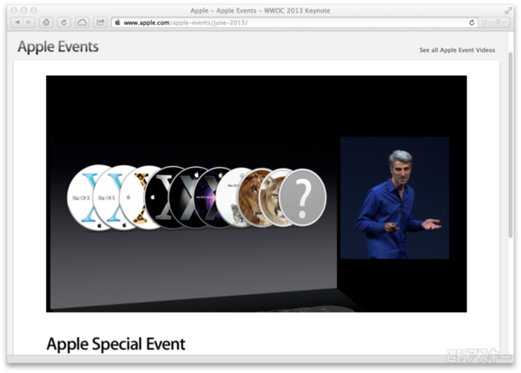Click the Apple Special Event title

coord(116,344)
